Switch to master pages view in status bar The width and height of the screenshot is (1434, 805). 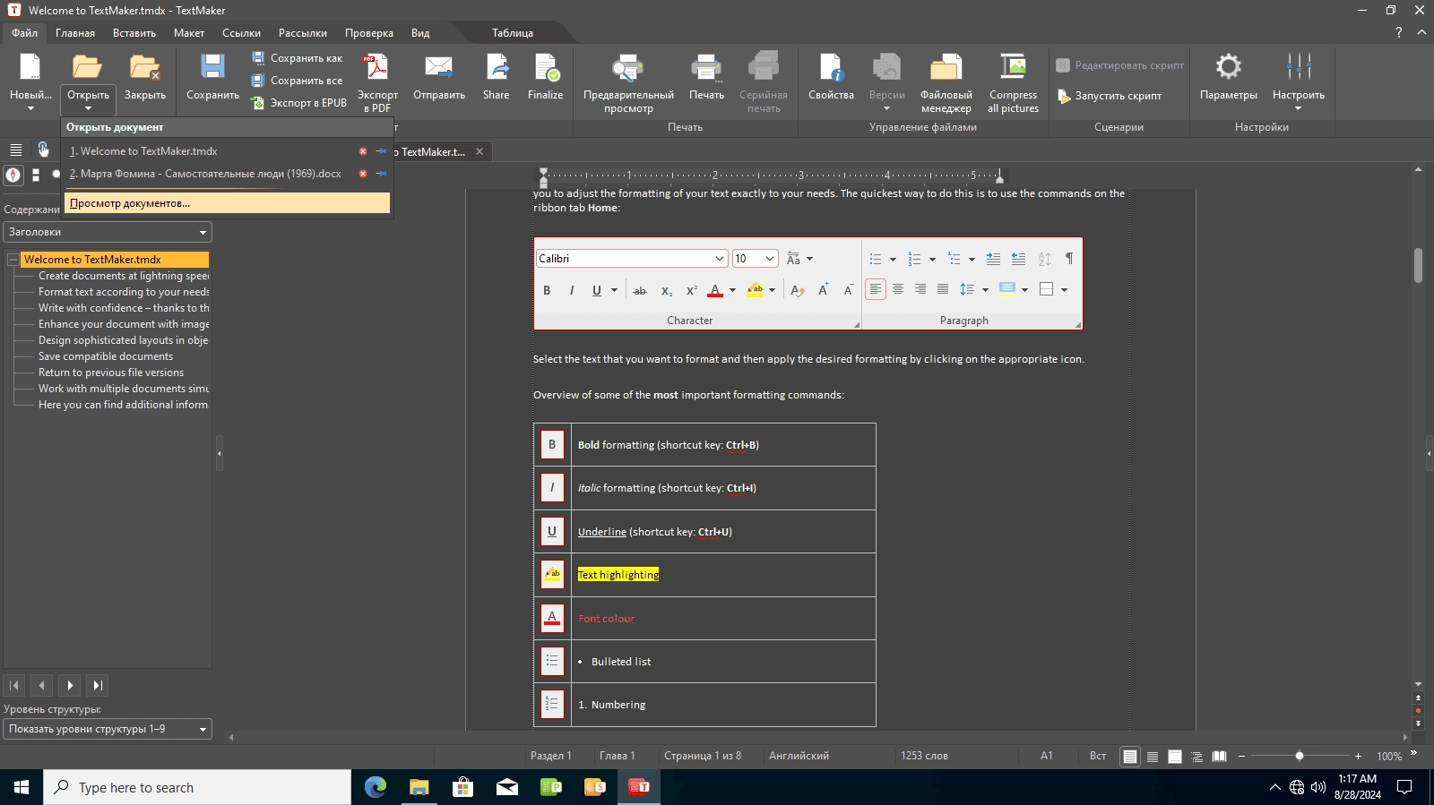tap(1175, 757)
